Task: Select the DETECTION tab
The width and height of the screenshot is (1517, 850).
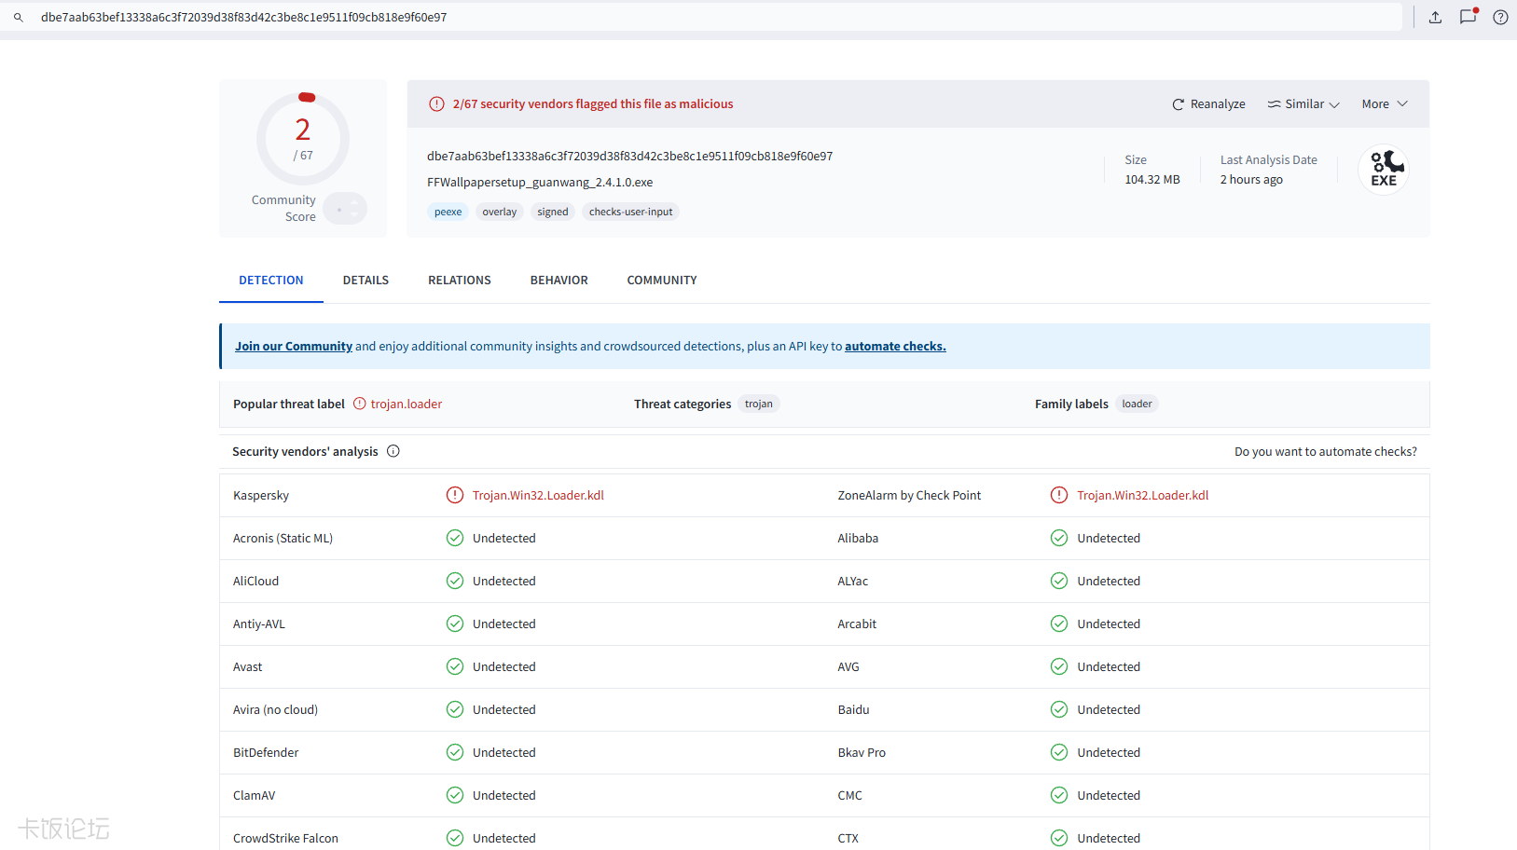Action: 271,281
